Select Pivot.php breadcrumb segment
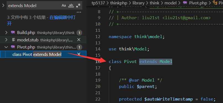This screenshot has width=223, height=103. click(x=198, y=3)
